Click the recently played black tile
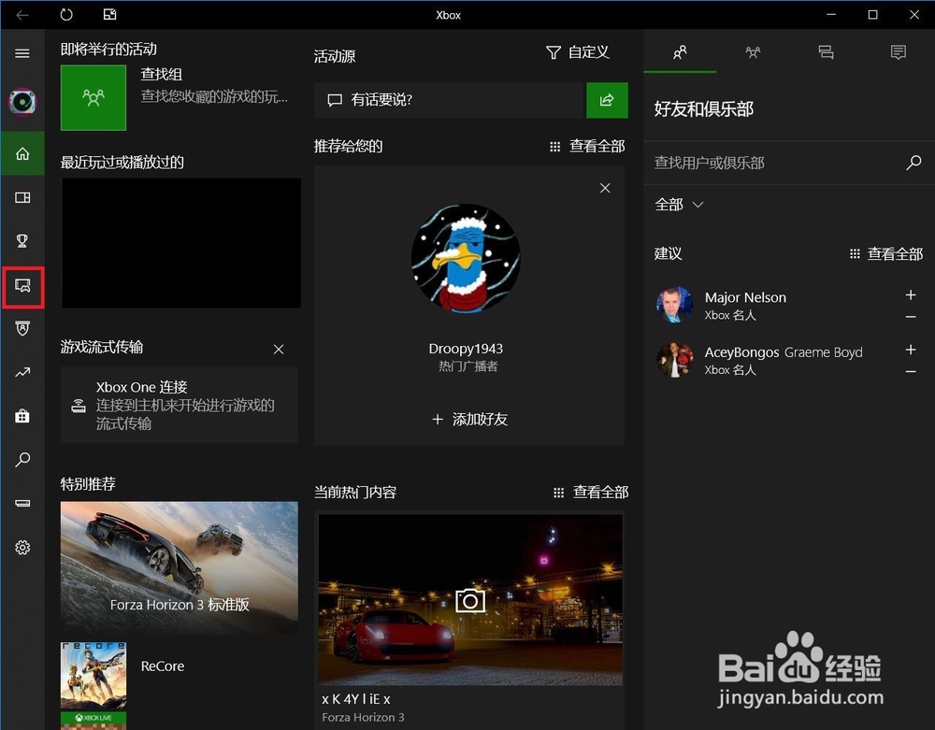This screenshot has width=935, height=730. [181, 243]
